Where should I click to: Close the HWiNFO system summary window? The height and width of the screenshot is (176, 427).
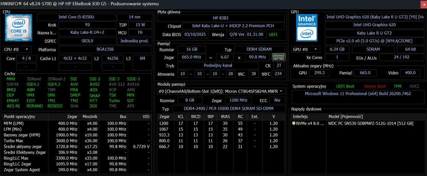tap(424, 4)
